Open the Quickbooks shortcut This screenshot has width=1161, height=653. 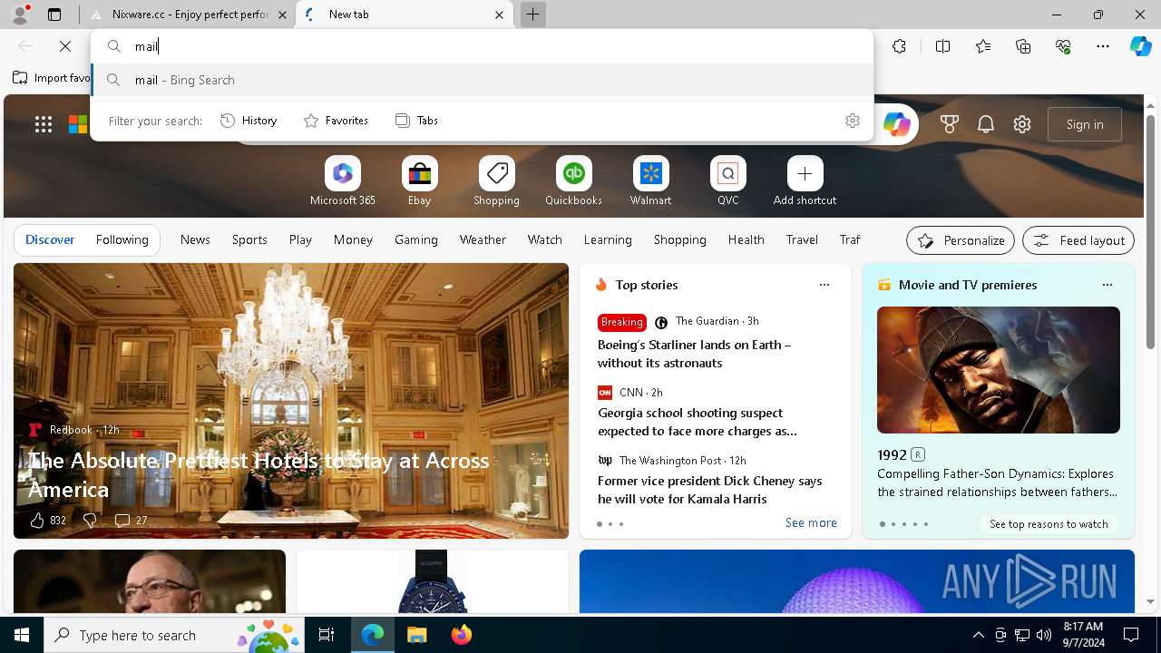[573, 181]
